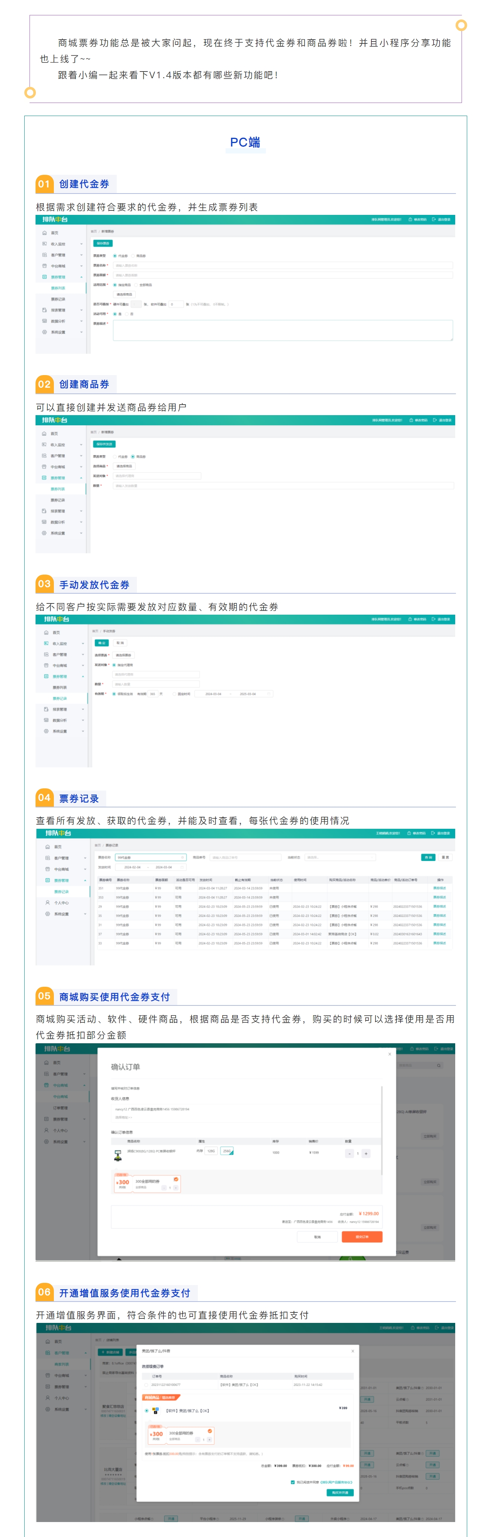Click 首页 breadcrumb in 创建商品券 screenshot
Screen dimensions: 481x1537
93,432
